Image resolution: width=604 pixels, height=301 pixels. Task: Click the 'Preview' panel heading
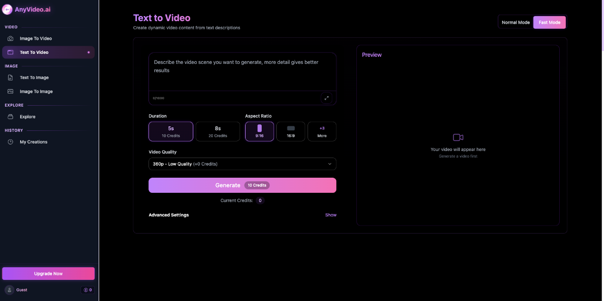pyautogui.click(x=372, y=55)
